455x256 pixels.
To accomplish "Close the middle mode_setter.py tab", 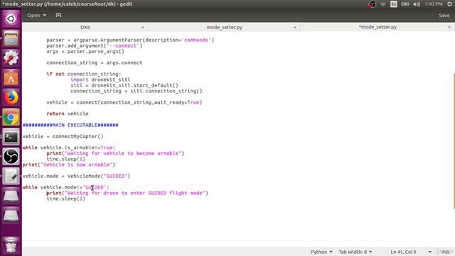I will coord(294,27).
